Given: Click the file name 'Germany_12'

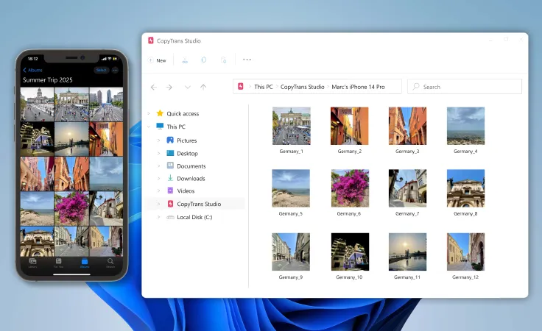Looking at the screenshot, I should point(465,277).
